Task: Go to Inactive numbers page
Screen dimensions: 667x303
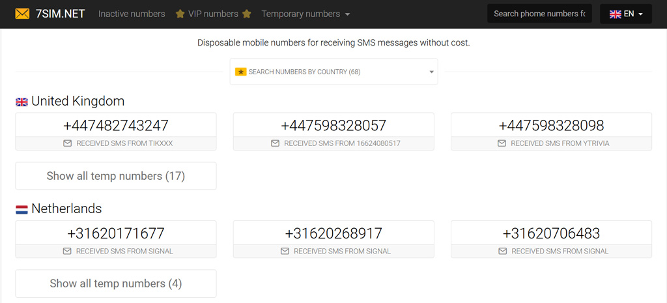Action: [132, 14]
